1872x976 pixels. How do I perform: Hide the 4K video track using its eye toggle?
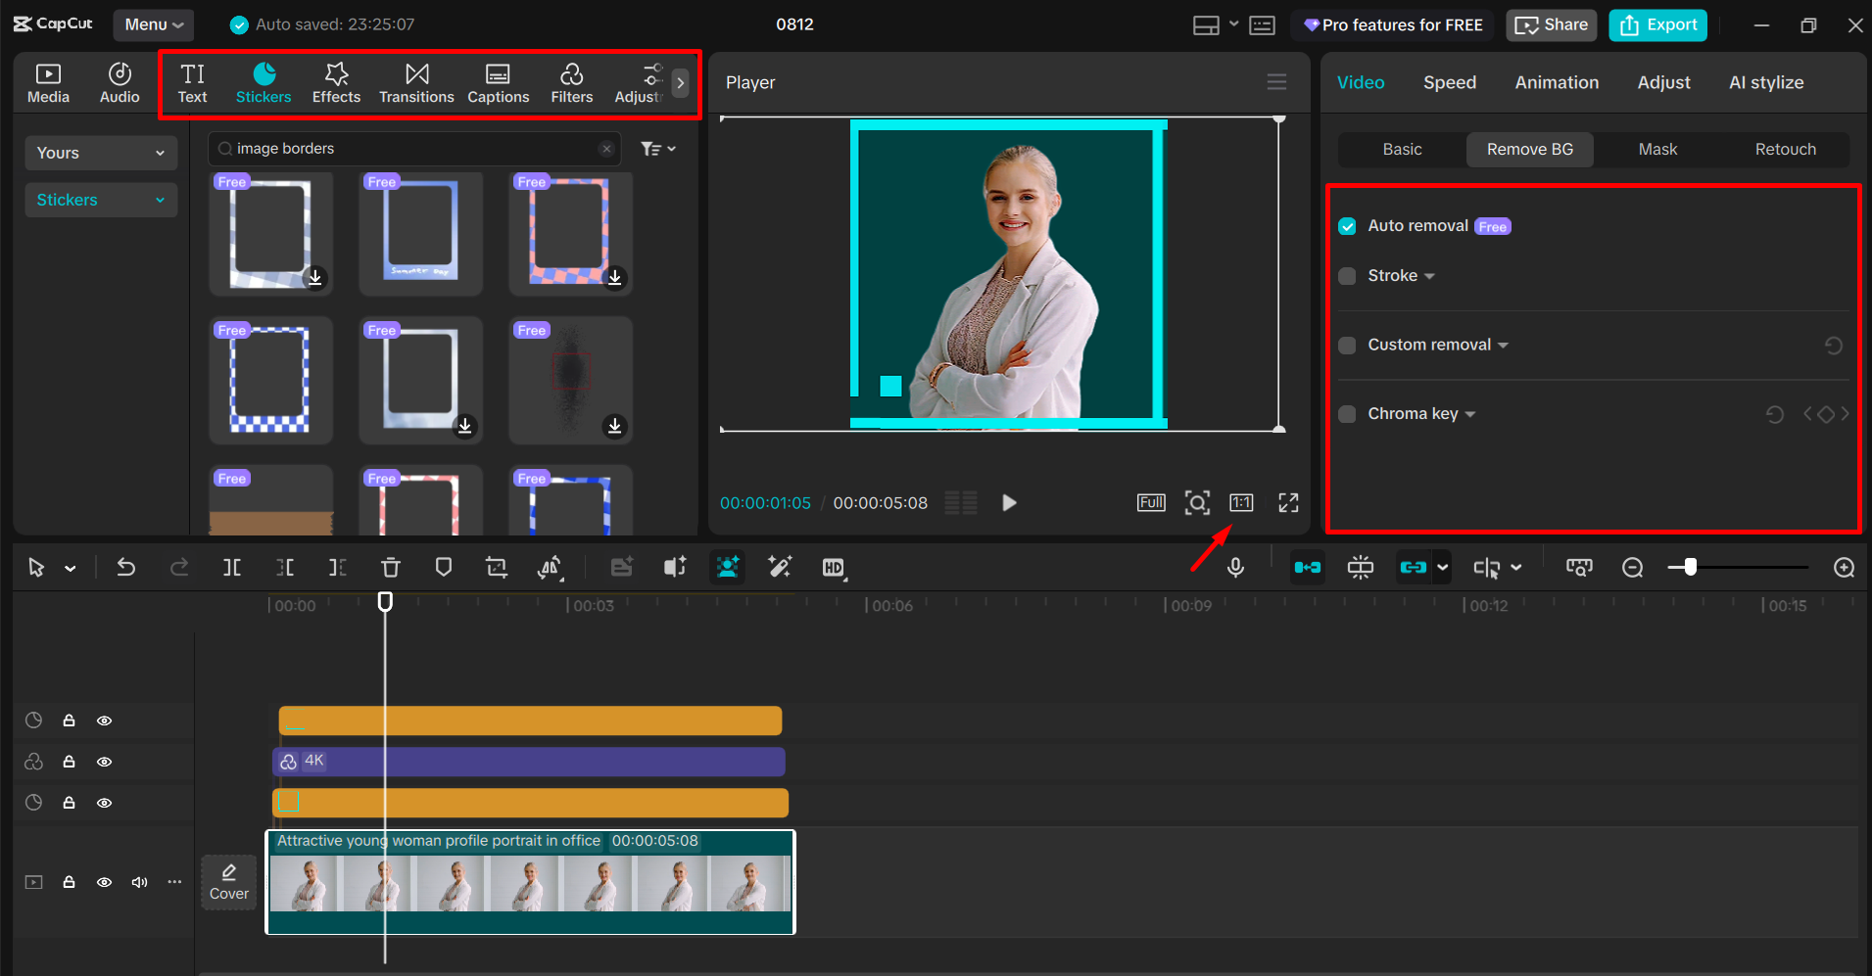coord(104,762)
